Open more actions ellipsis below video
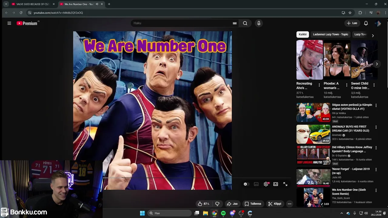Screen dimensions: 388x218 (x=289, y=204)
